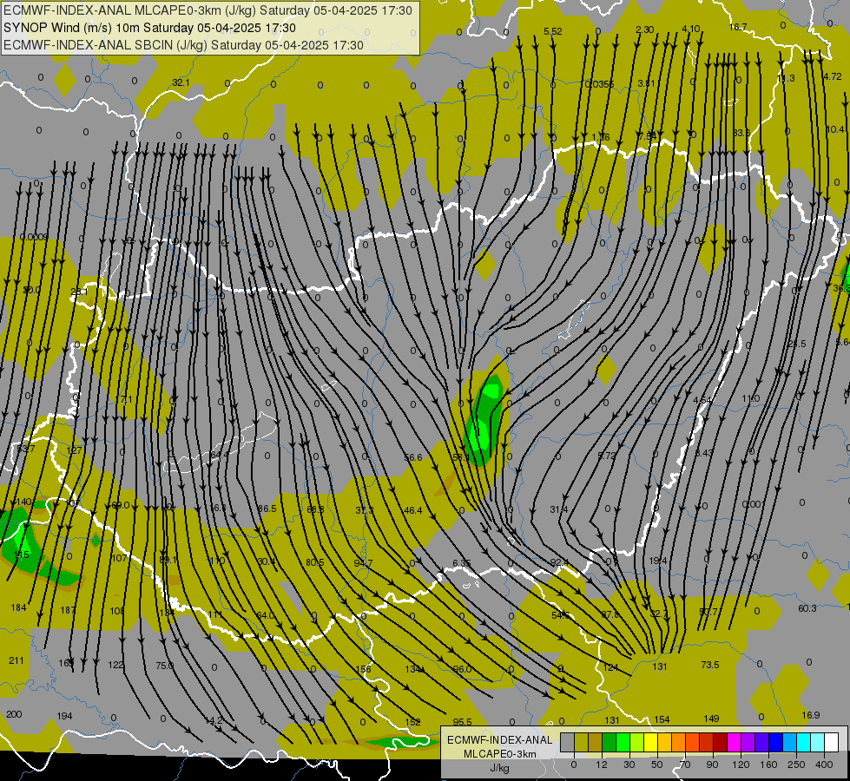Screen dimensions: 850x781
Task: Click the map value 194
Action: [64, 716]
